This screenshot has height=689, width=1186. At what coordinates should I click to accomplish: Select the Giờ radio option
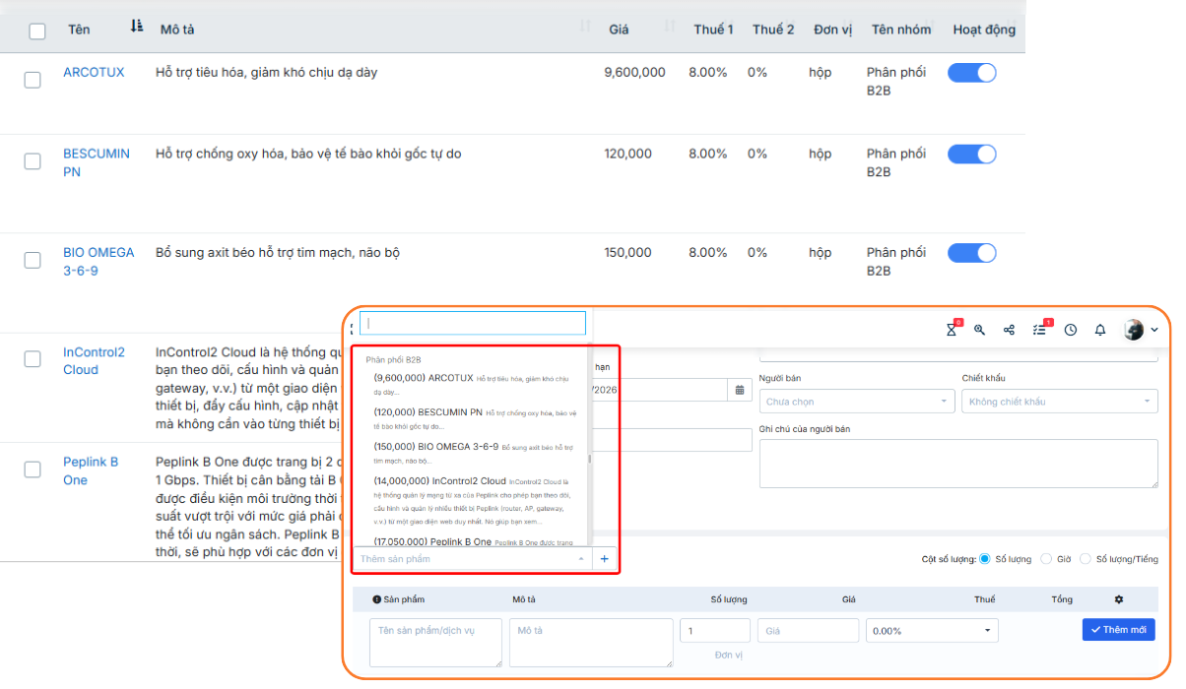1047,559
